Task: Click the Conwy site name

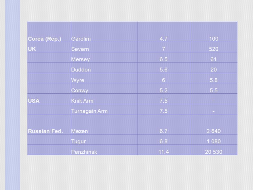Action: coord(80,91)
